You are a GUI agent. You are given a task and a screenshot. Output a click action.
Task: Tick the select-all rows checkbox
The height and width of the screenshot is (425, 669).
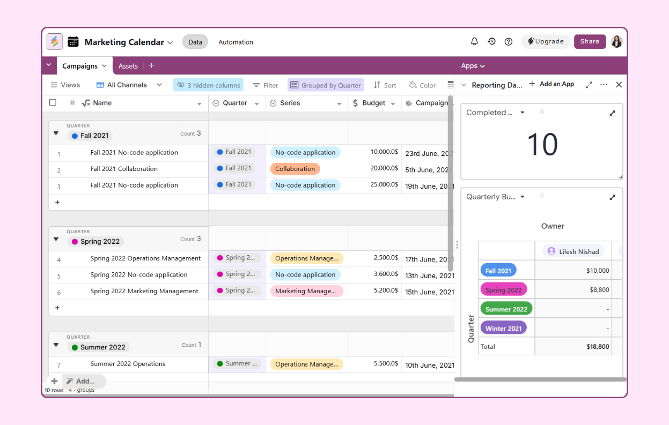click(x=53, y=102)
